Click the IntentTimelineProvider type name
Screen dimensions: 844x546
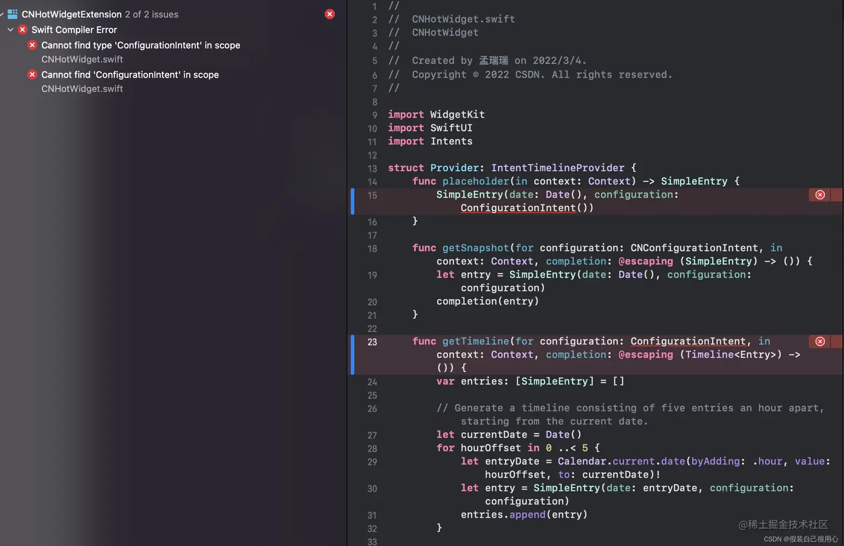(x=558, y=167)
